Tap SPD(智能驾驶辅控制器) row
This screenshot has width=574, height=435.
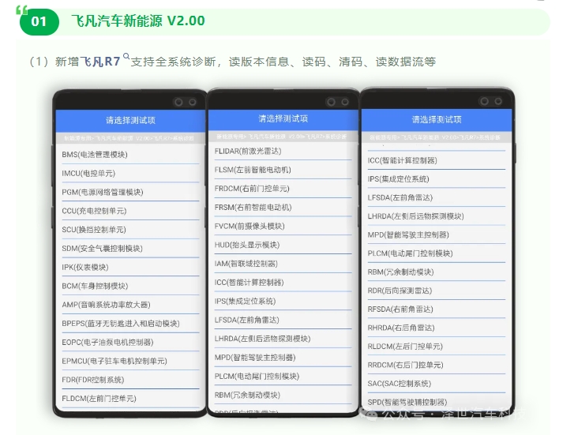(x=437, y=402)
